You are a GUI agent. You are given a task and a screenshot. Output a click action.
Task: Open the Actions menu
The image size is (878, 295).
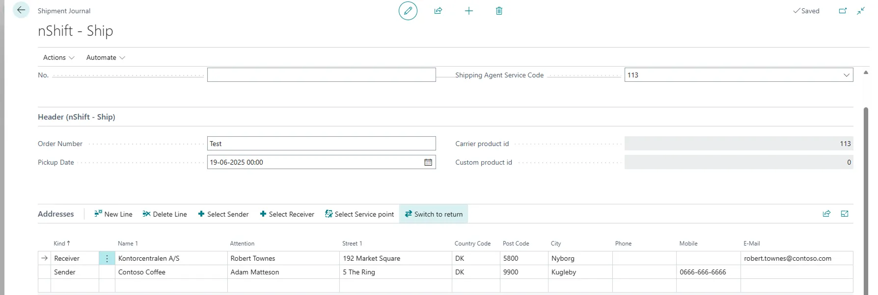pos(58,57)
